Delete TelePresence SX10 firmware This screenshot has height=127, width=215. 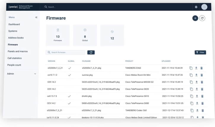[x=202, y=96]
